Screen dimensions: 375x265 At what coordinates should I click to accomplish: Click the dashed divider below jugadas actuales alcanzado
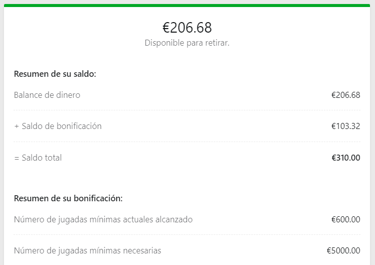tap(187, 234)
